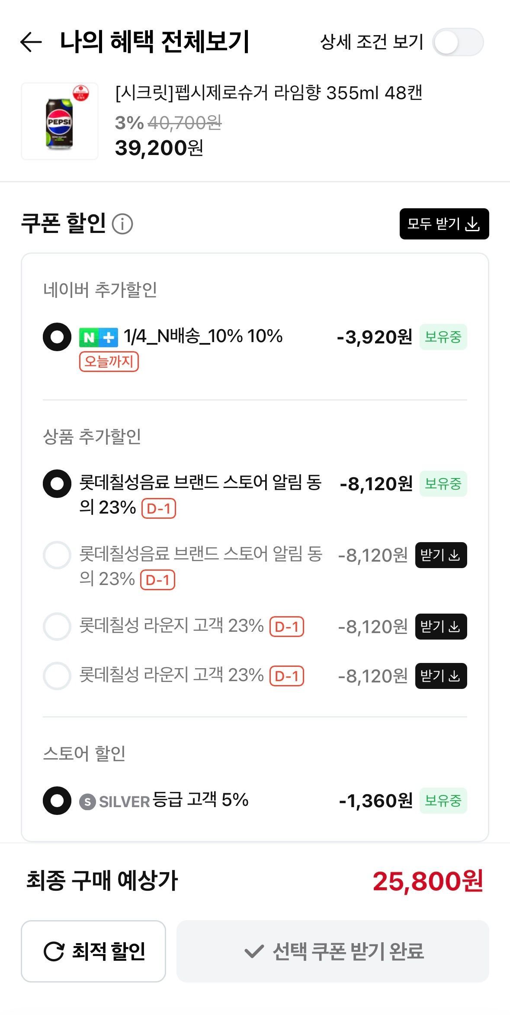Click the Naver N+ membership badge icon
This screenshot has width=510, height=1015.
click(99, 337)
